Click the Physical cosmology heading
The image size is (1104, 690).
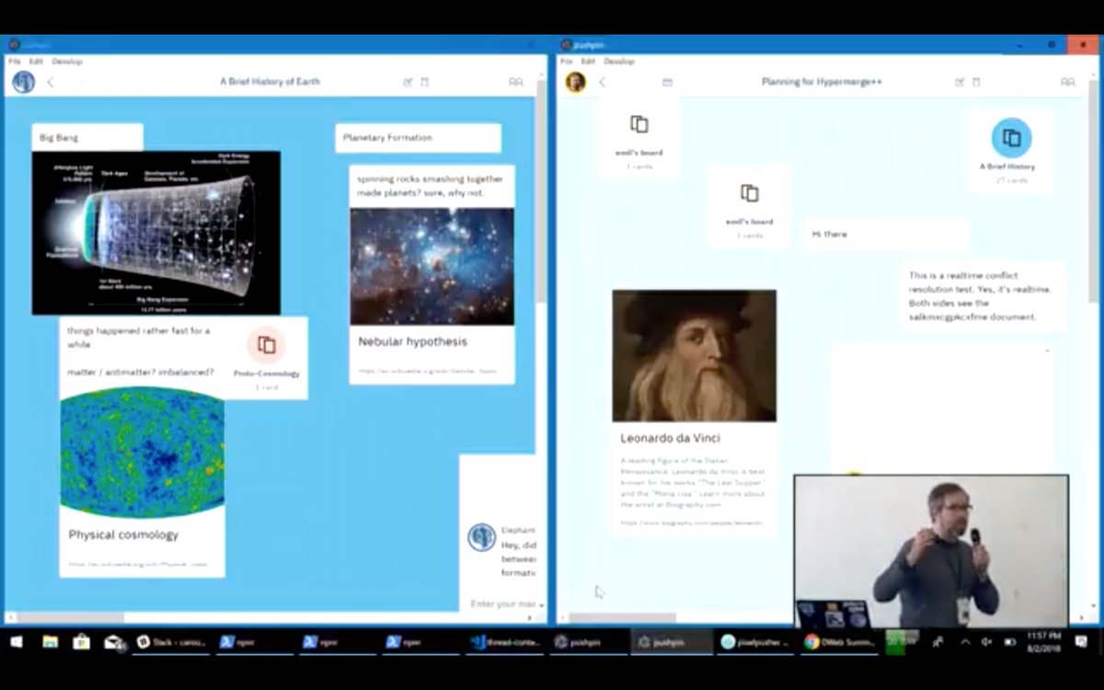click(123, 535)
